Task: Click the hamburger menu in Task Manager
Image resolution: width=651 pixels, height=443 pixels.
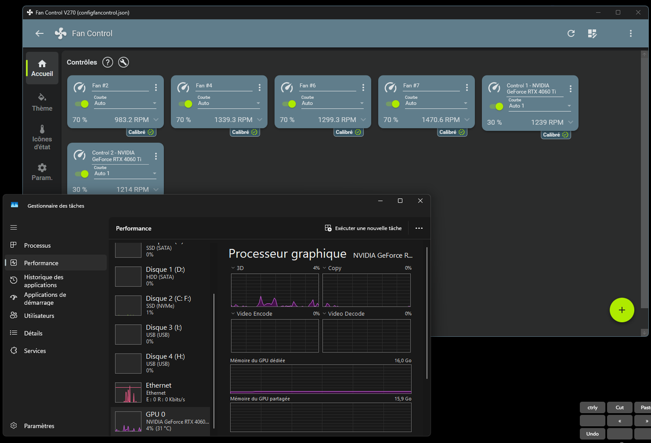Action: tap(14, 227)
